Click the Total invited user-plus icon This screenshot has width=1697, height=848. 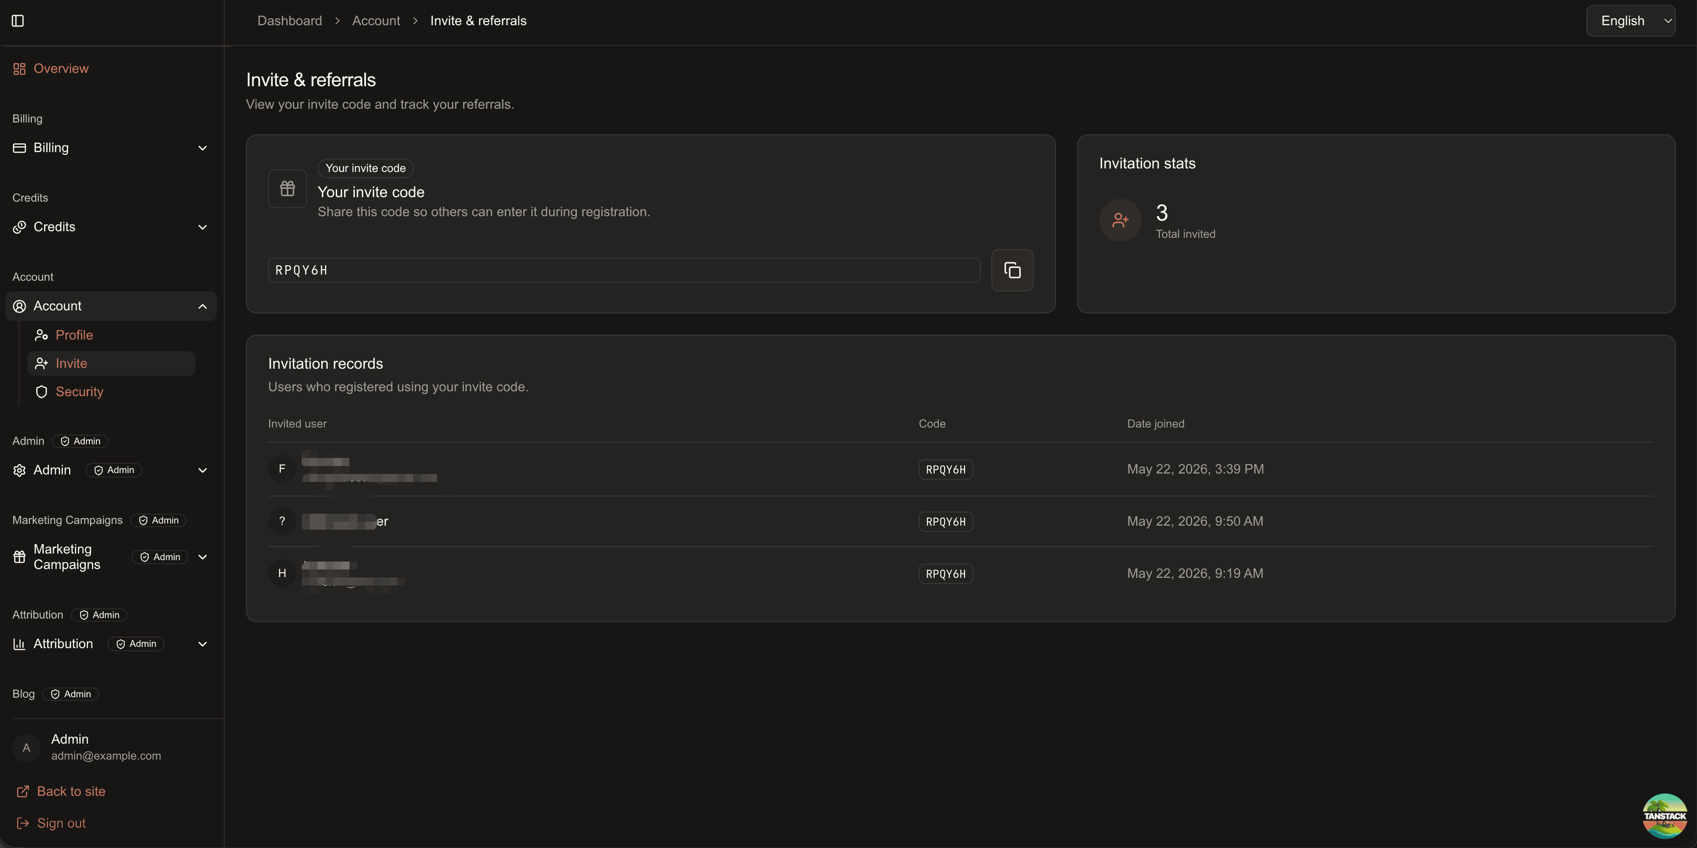tap(1120, 220)
